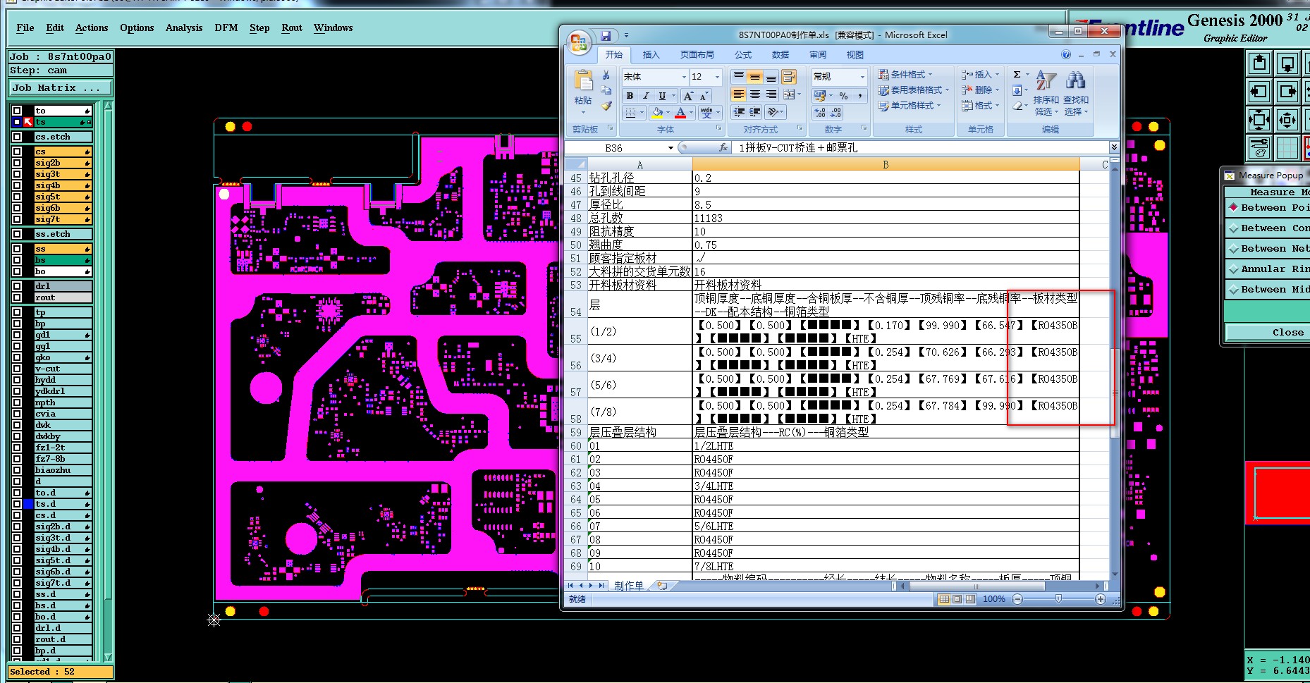Click the pan down icon in Genesis toolbar

tap(1287, 63)
